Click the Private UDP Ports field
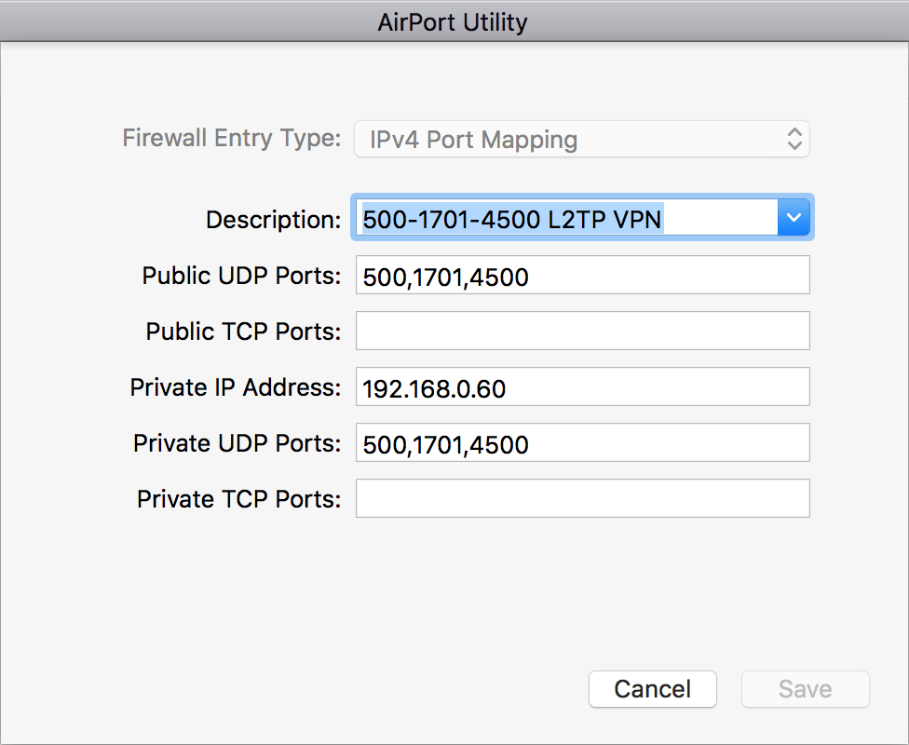Screen dimensions: 909x745 (583, 442)
